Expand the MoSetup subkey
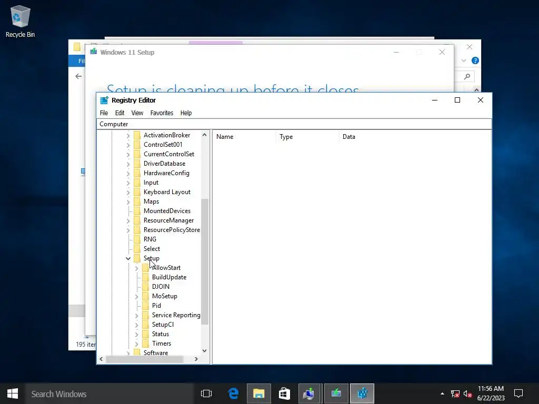Image resolution: width=539 pixels, height=404 pixels. [x=136, y=297]
